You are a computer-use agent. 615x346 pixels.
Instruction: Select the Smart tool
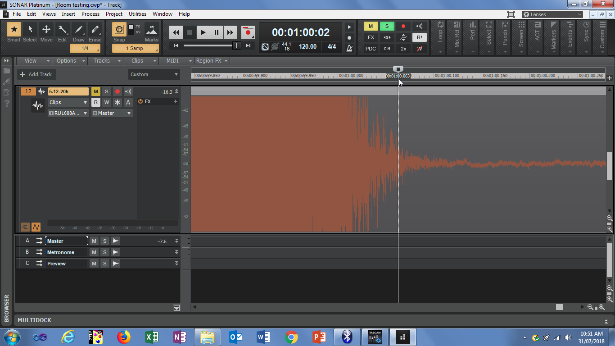click(14, 30)
